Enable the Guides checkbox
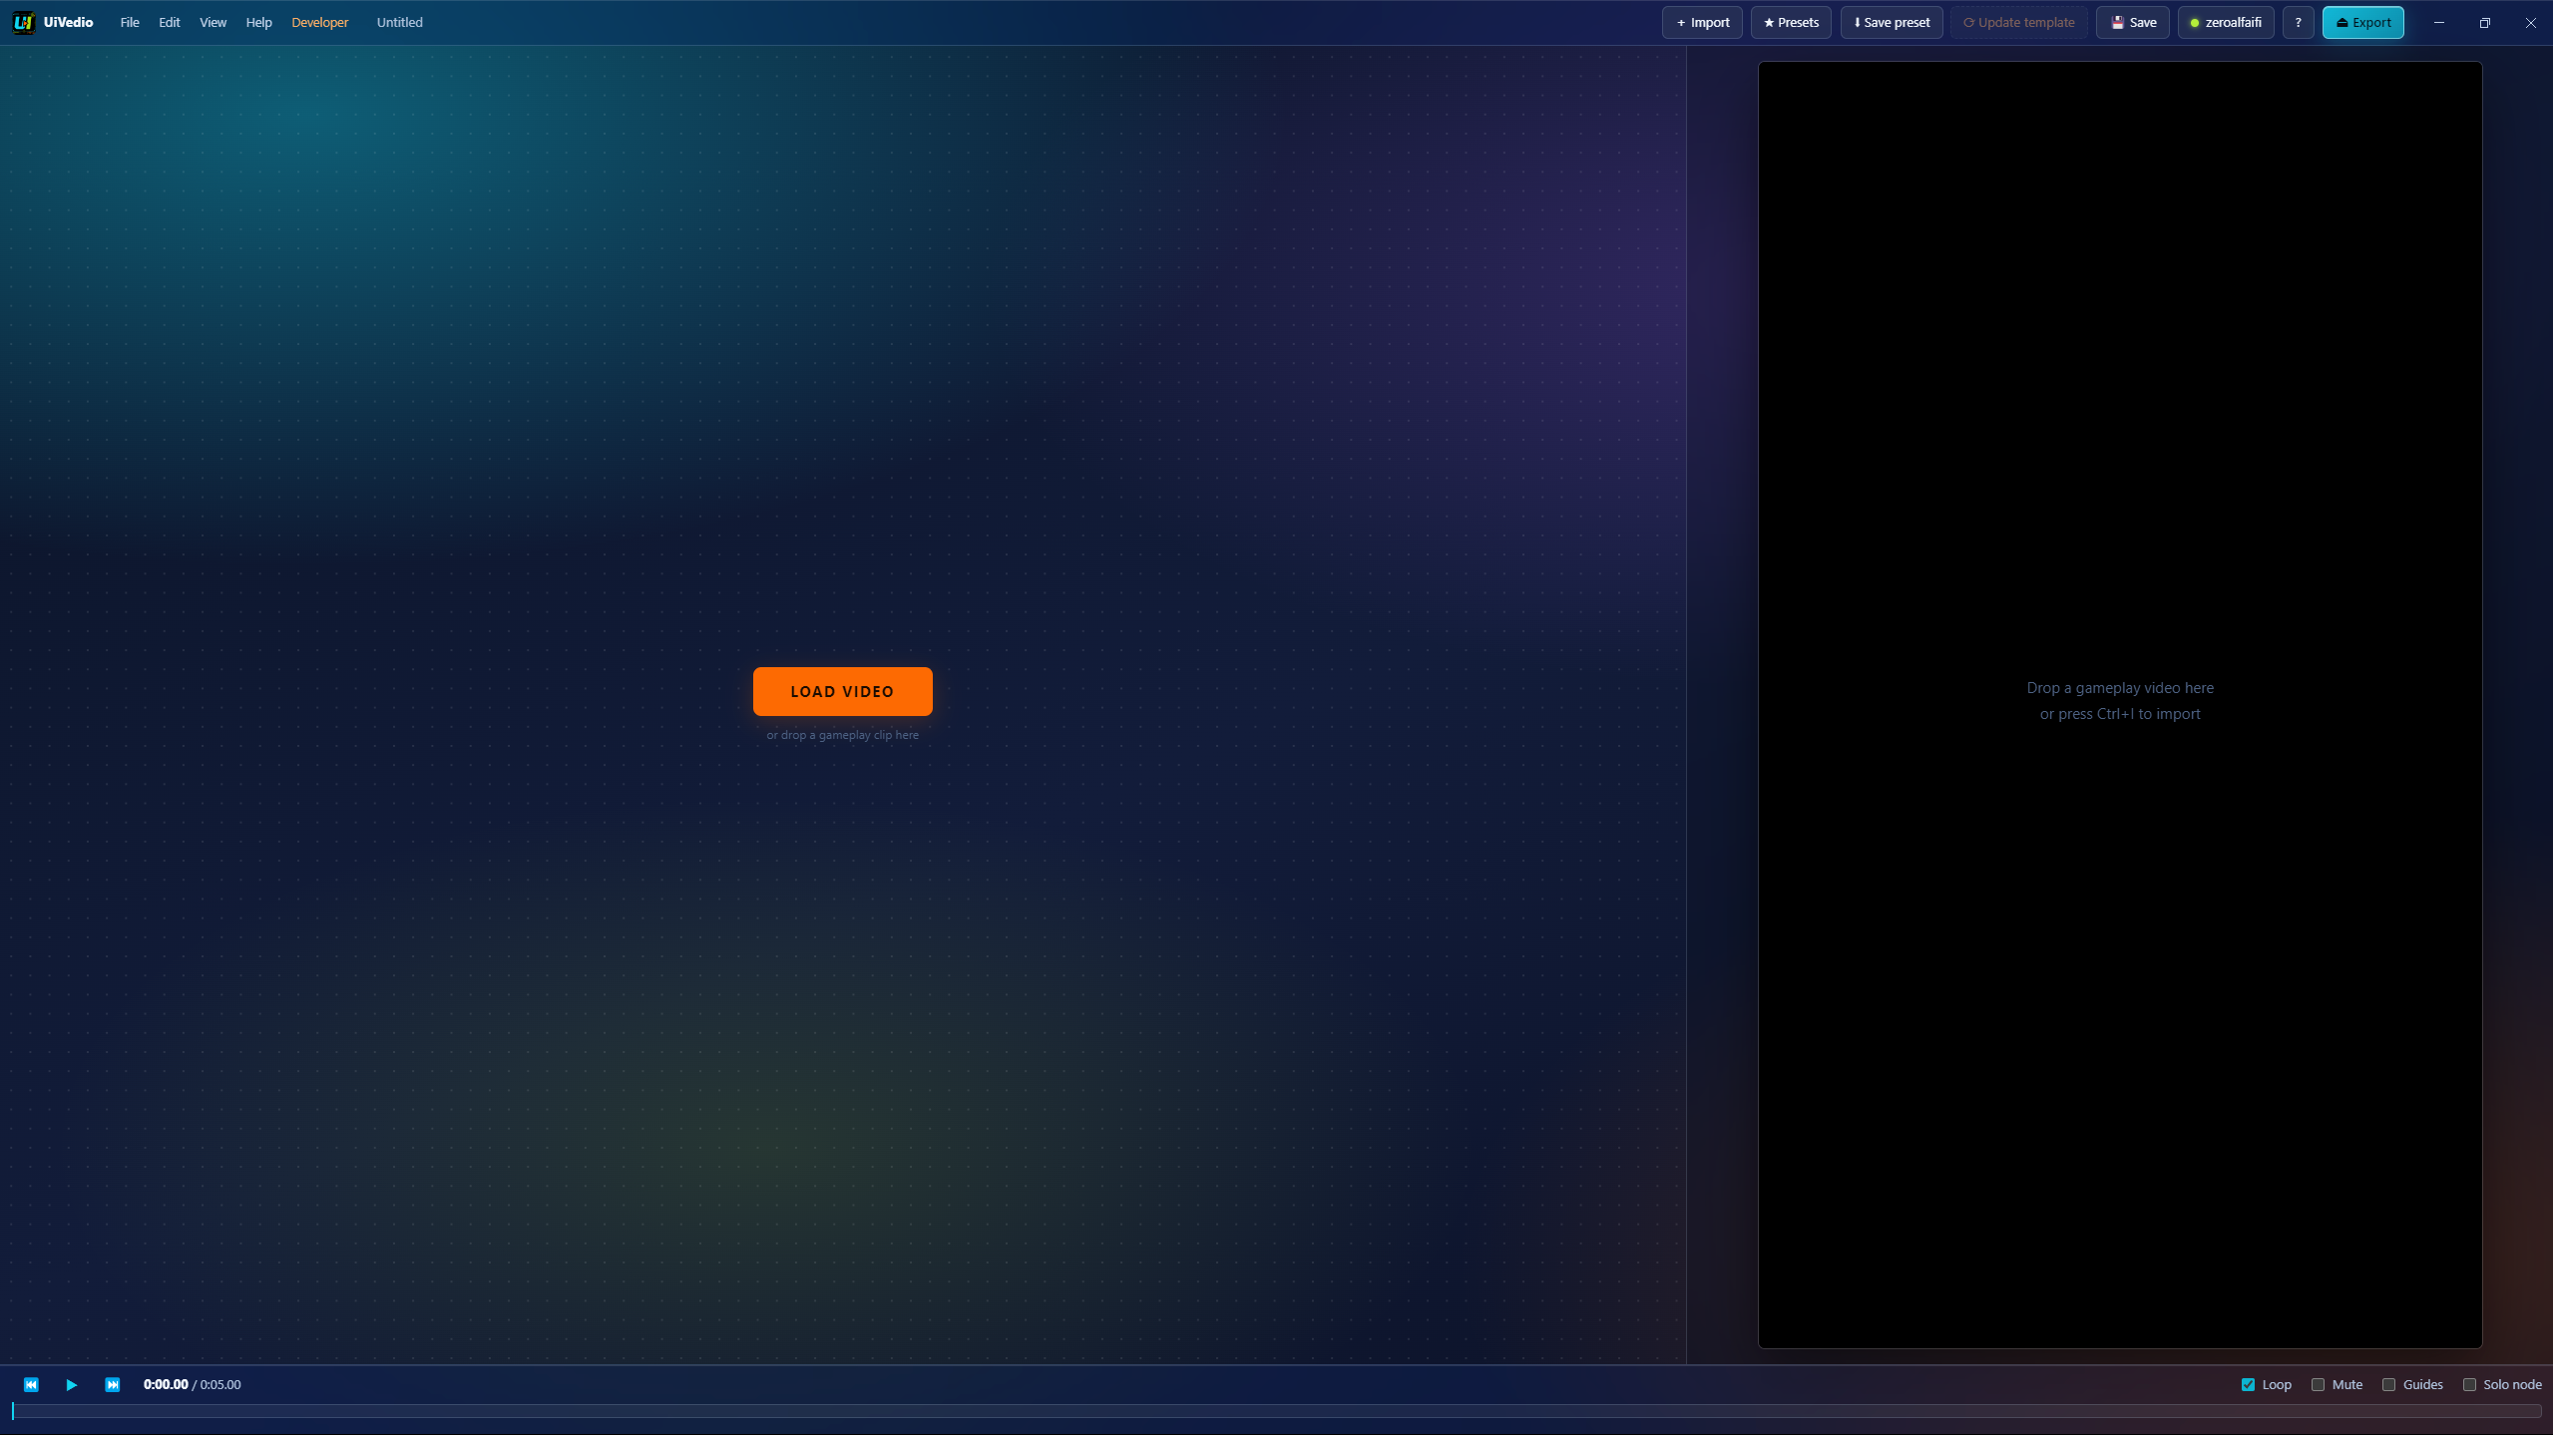This screenshot has width=2553, height=1435. (2388, 1384)
